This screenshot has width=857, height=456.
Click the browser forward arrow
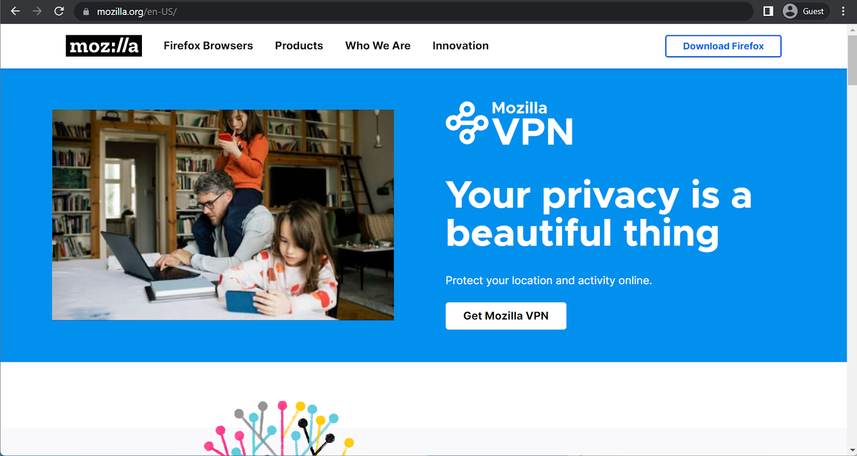37,11
